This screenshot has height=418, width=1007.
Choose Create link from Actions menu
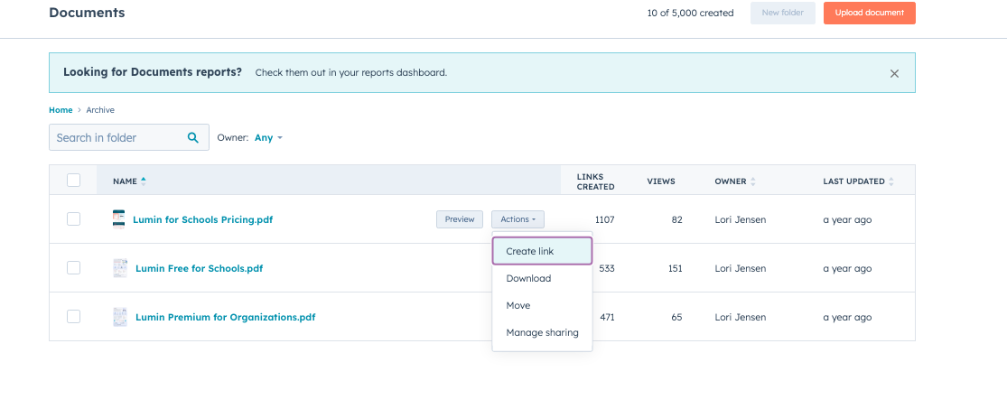[x=542, y=251]
